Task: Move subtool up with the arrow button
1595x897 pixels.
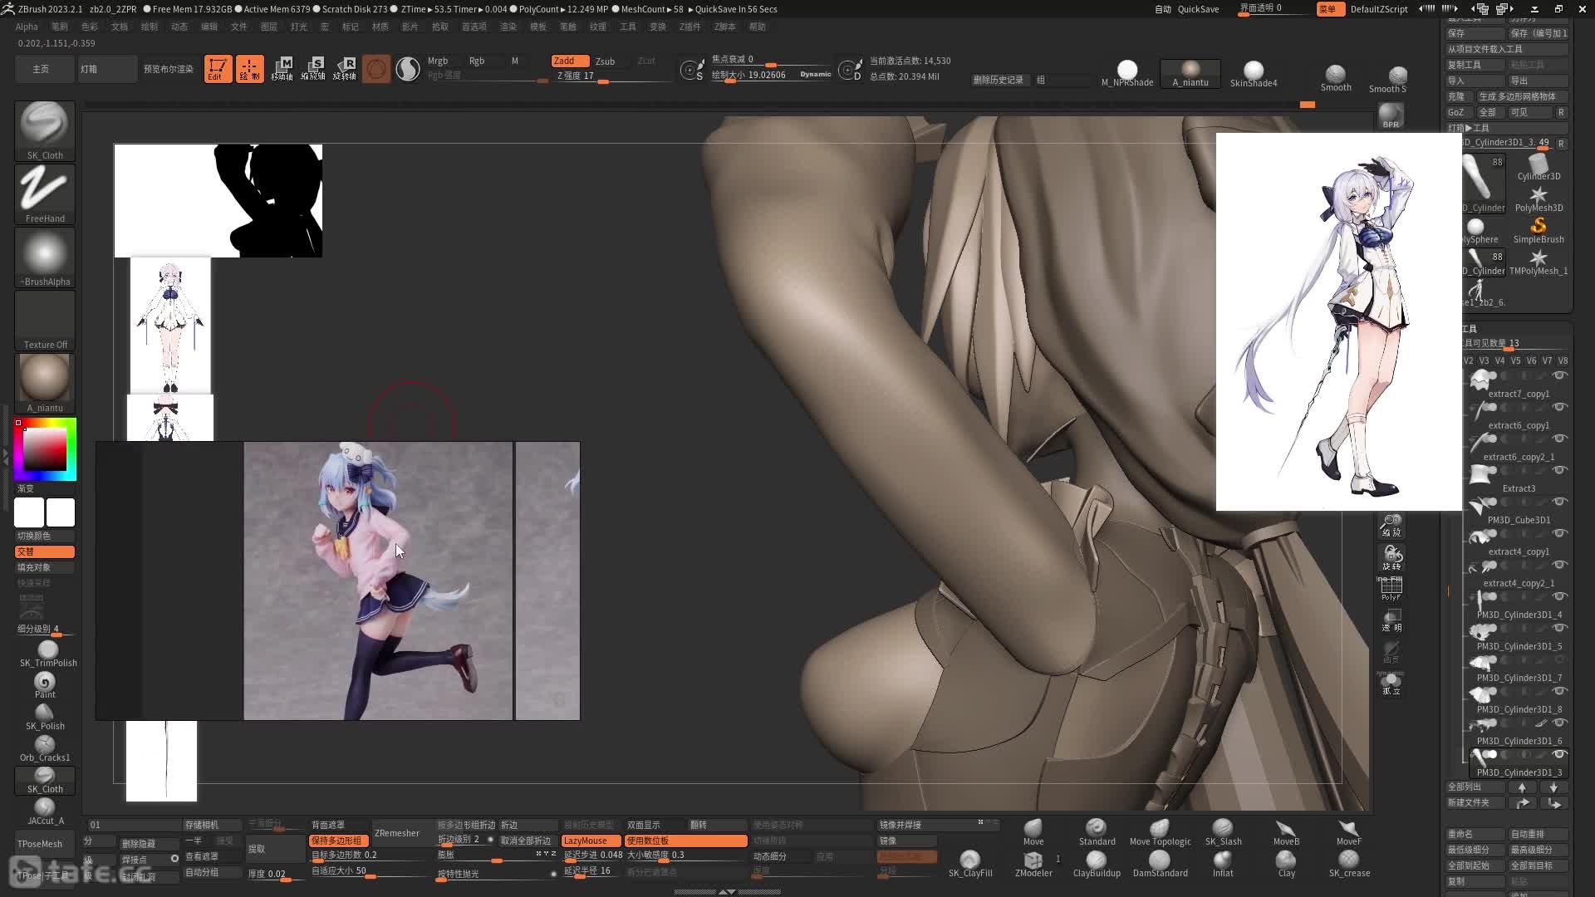Action: click(1522, 787)
